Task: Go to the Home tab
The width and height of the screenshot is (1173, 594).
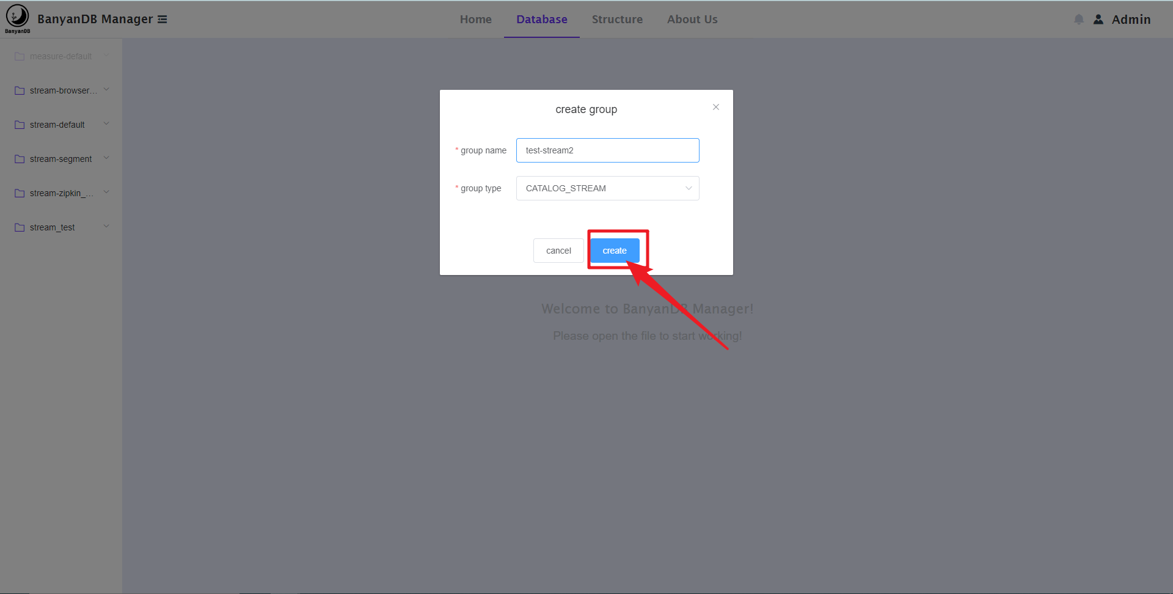Action: 476,20
